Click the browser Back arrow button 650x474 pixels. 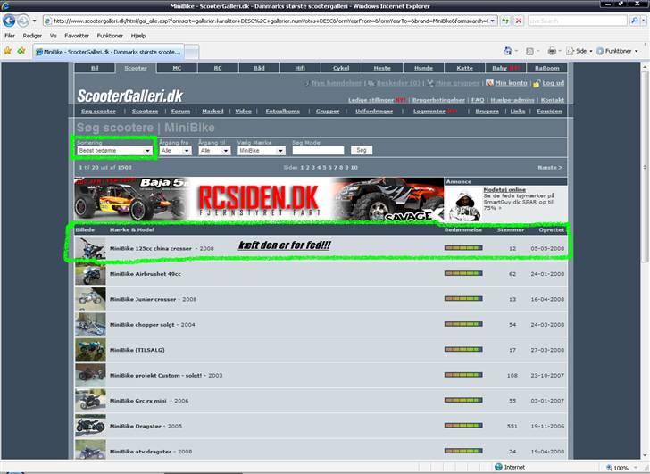[9, 21]
